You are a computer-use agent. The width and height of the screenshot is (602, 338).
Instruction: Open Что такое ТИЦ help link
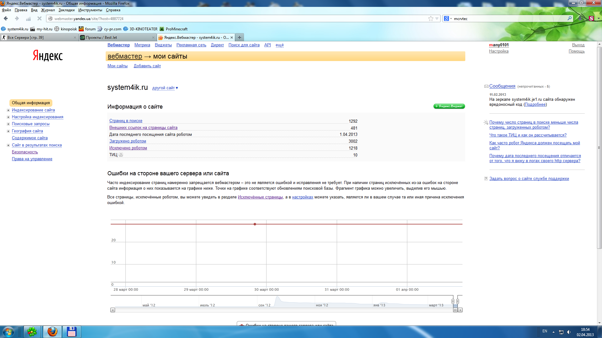[528, 135]
